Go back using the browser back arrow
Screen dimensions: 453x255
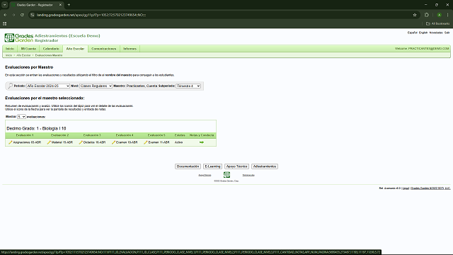click(x=5, y=15)
